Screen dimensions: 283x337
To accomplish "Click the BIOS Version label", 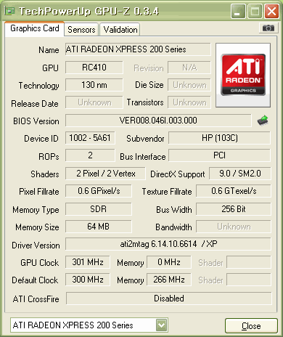I will 36,121.
